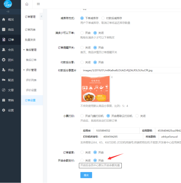Select 开启飞蛾打印机 radio option
This screenshot has height=183, width=181.
82,116
